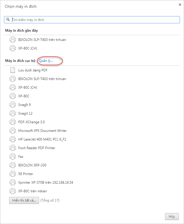This screenshot has width=184, height=224.
Task: Select the PDF document icon for Lưu dưới dạng PDF
Action: pos(13,70)
